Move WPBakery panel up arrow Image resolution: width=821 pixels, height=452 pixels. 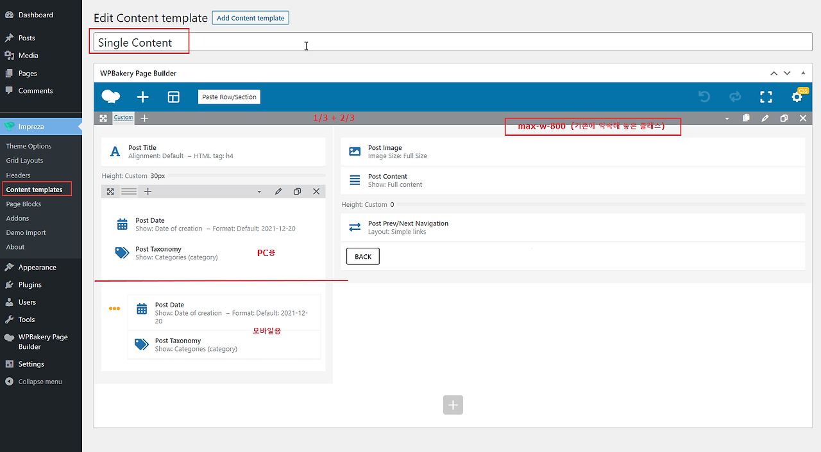[774, 73]
